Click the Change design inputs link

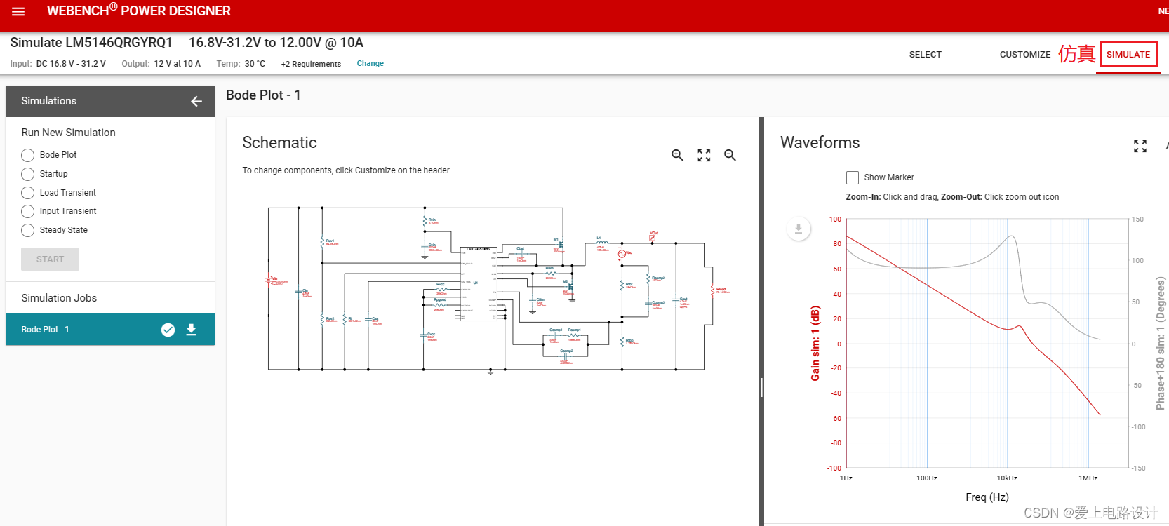pos(370,63)
